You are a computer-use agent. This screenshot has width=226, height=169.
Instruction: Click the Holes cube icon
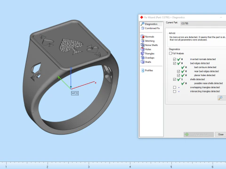142,49
